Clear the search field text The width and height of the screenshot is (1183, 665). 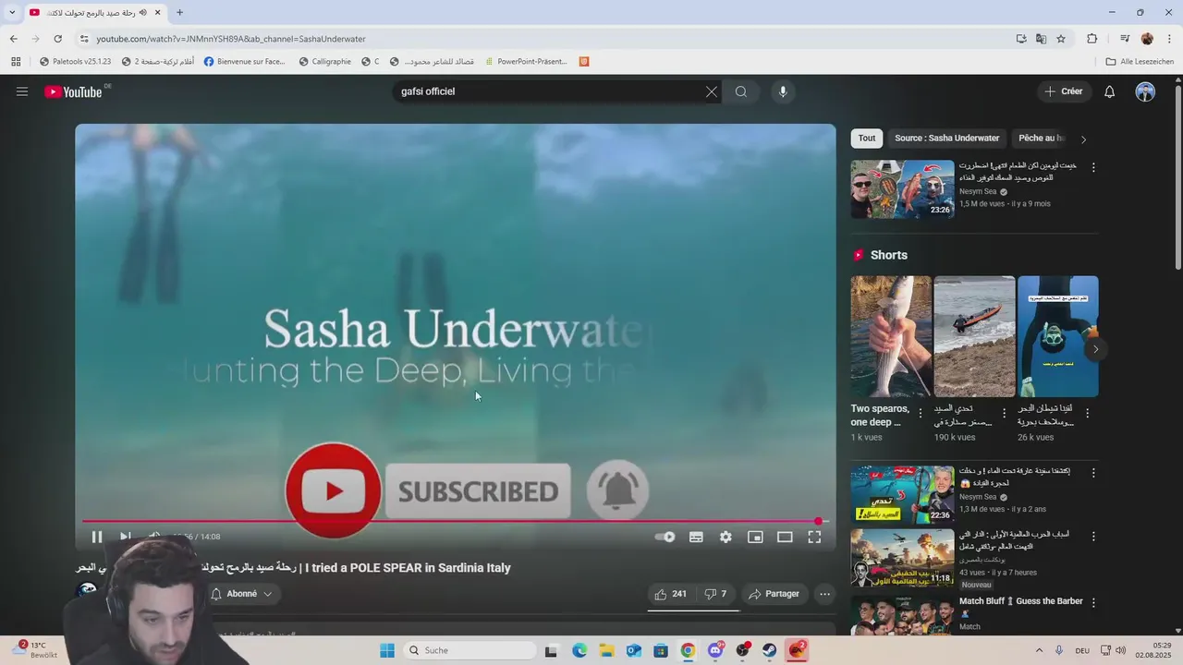[x=711, y=91]
